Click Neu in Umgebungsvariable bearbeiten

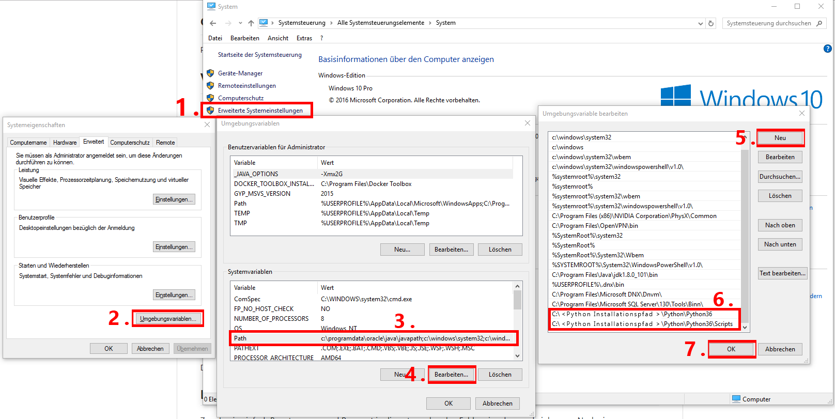pyautogui.click(x=780, y=138)
